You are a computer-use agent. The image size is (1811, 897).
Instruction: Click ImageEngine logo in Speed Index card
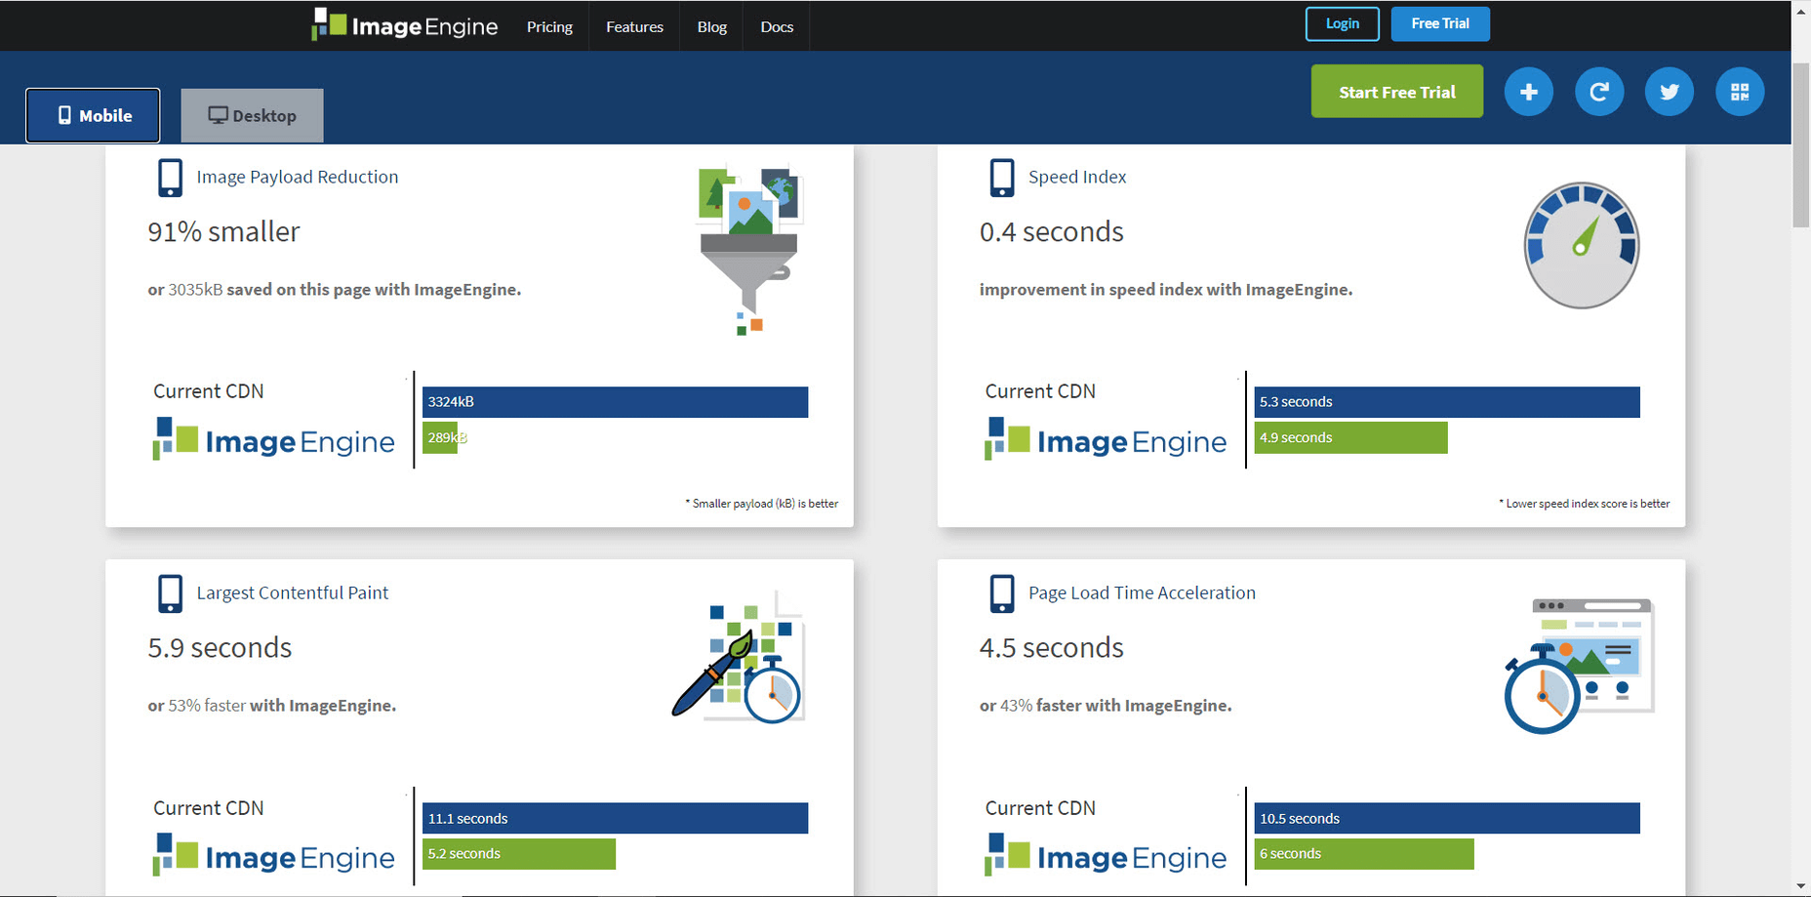[1106, 439]
